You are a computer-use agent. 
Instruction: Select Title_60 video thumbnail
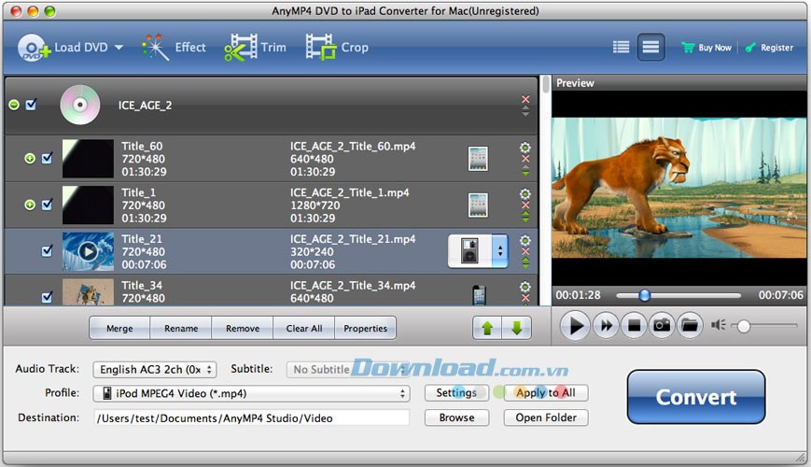tap(88, 159)
